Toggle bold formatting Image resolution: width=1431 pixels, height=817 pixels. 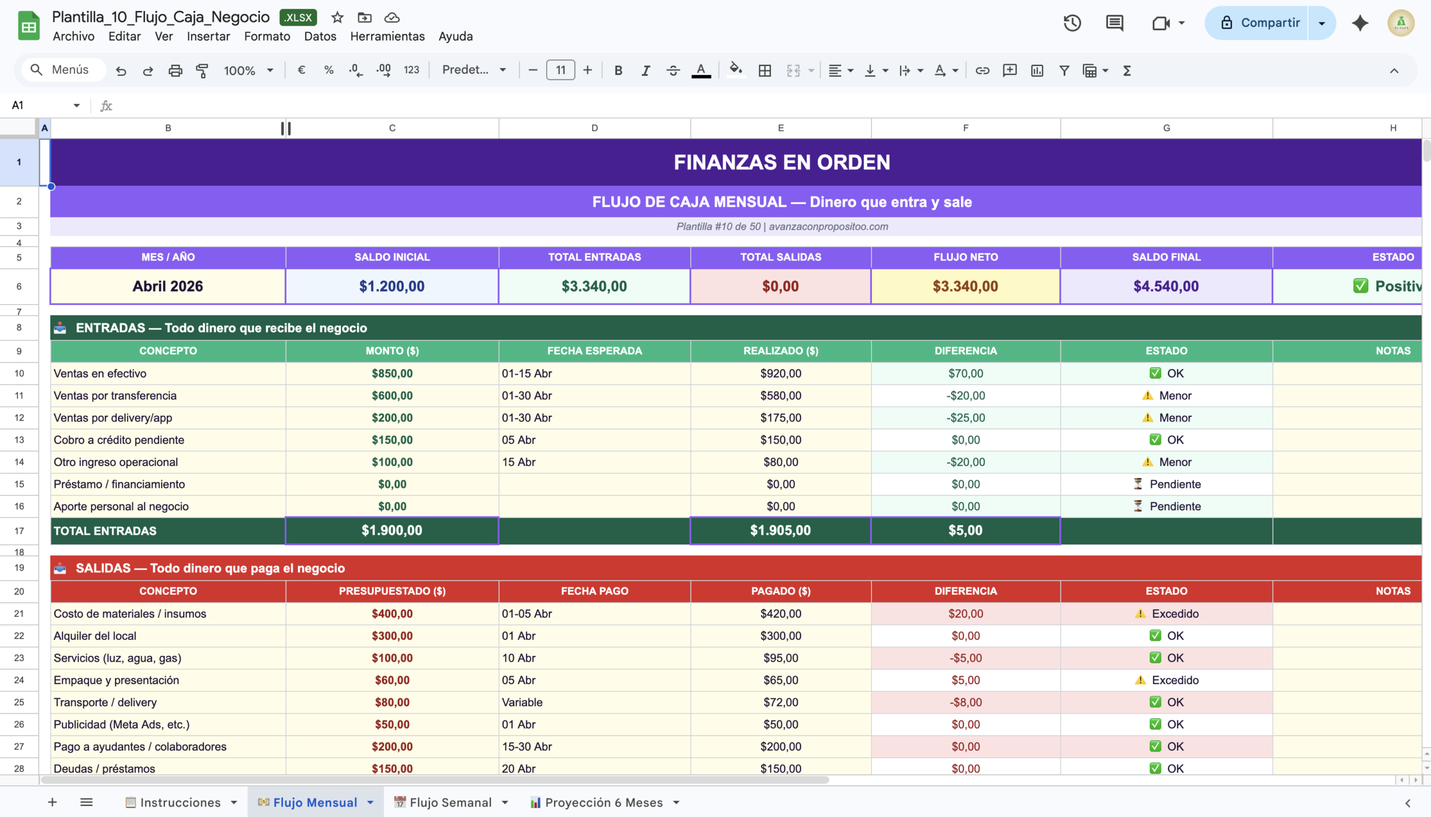(618, 71)
